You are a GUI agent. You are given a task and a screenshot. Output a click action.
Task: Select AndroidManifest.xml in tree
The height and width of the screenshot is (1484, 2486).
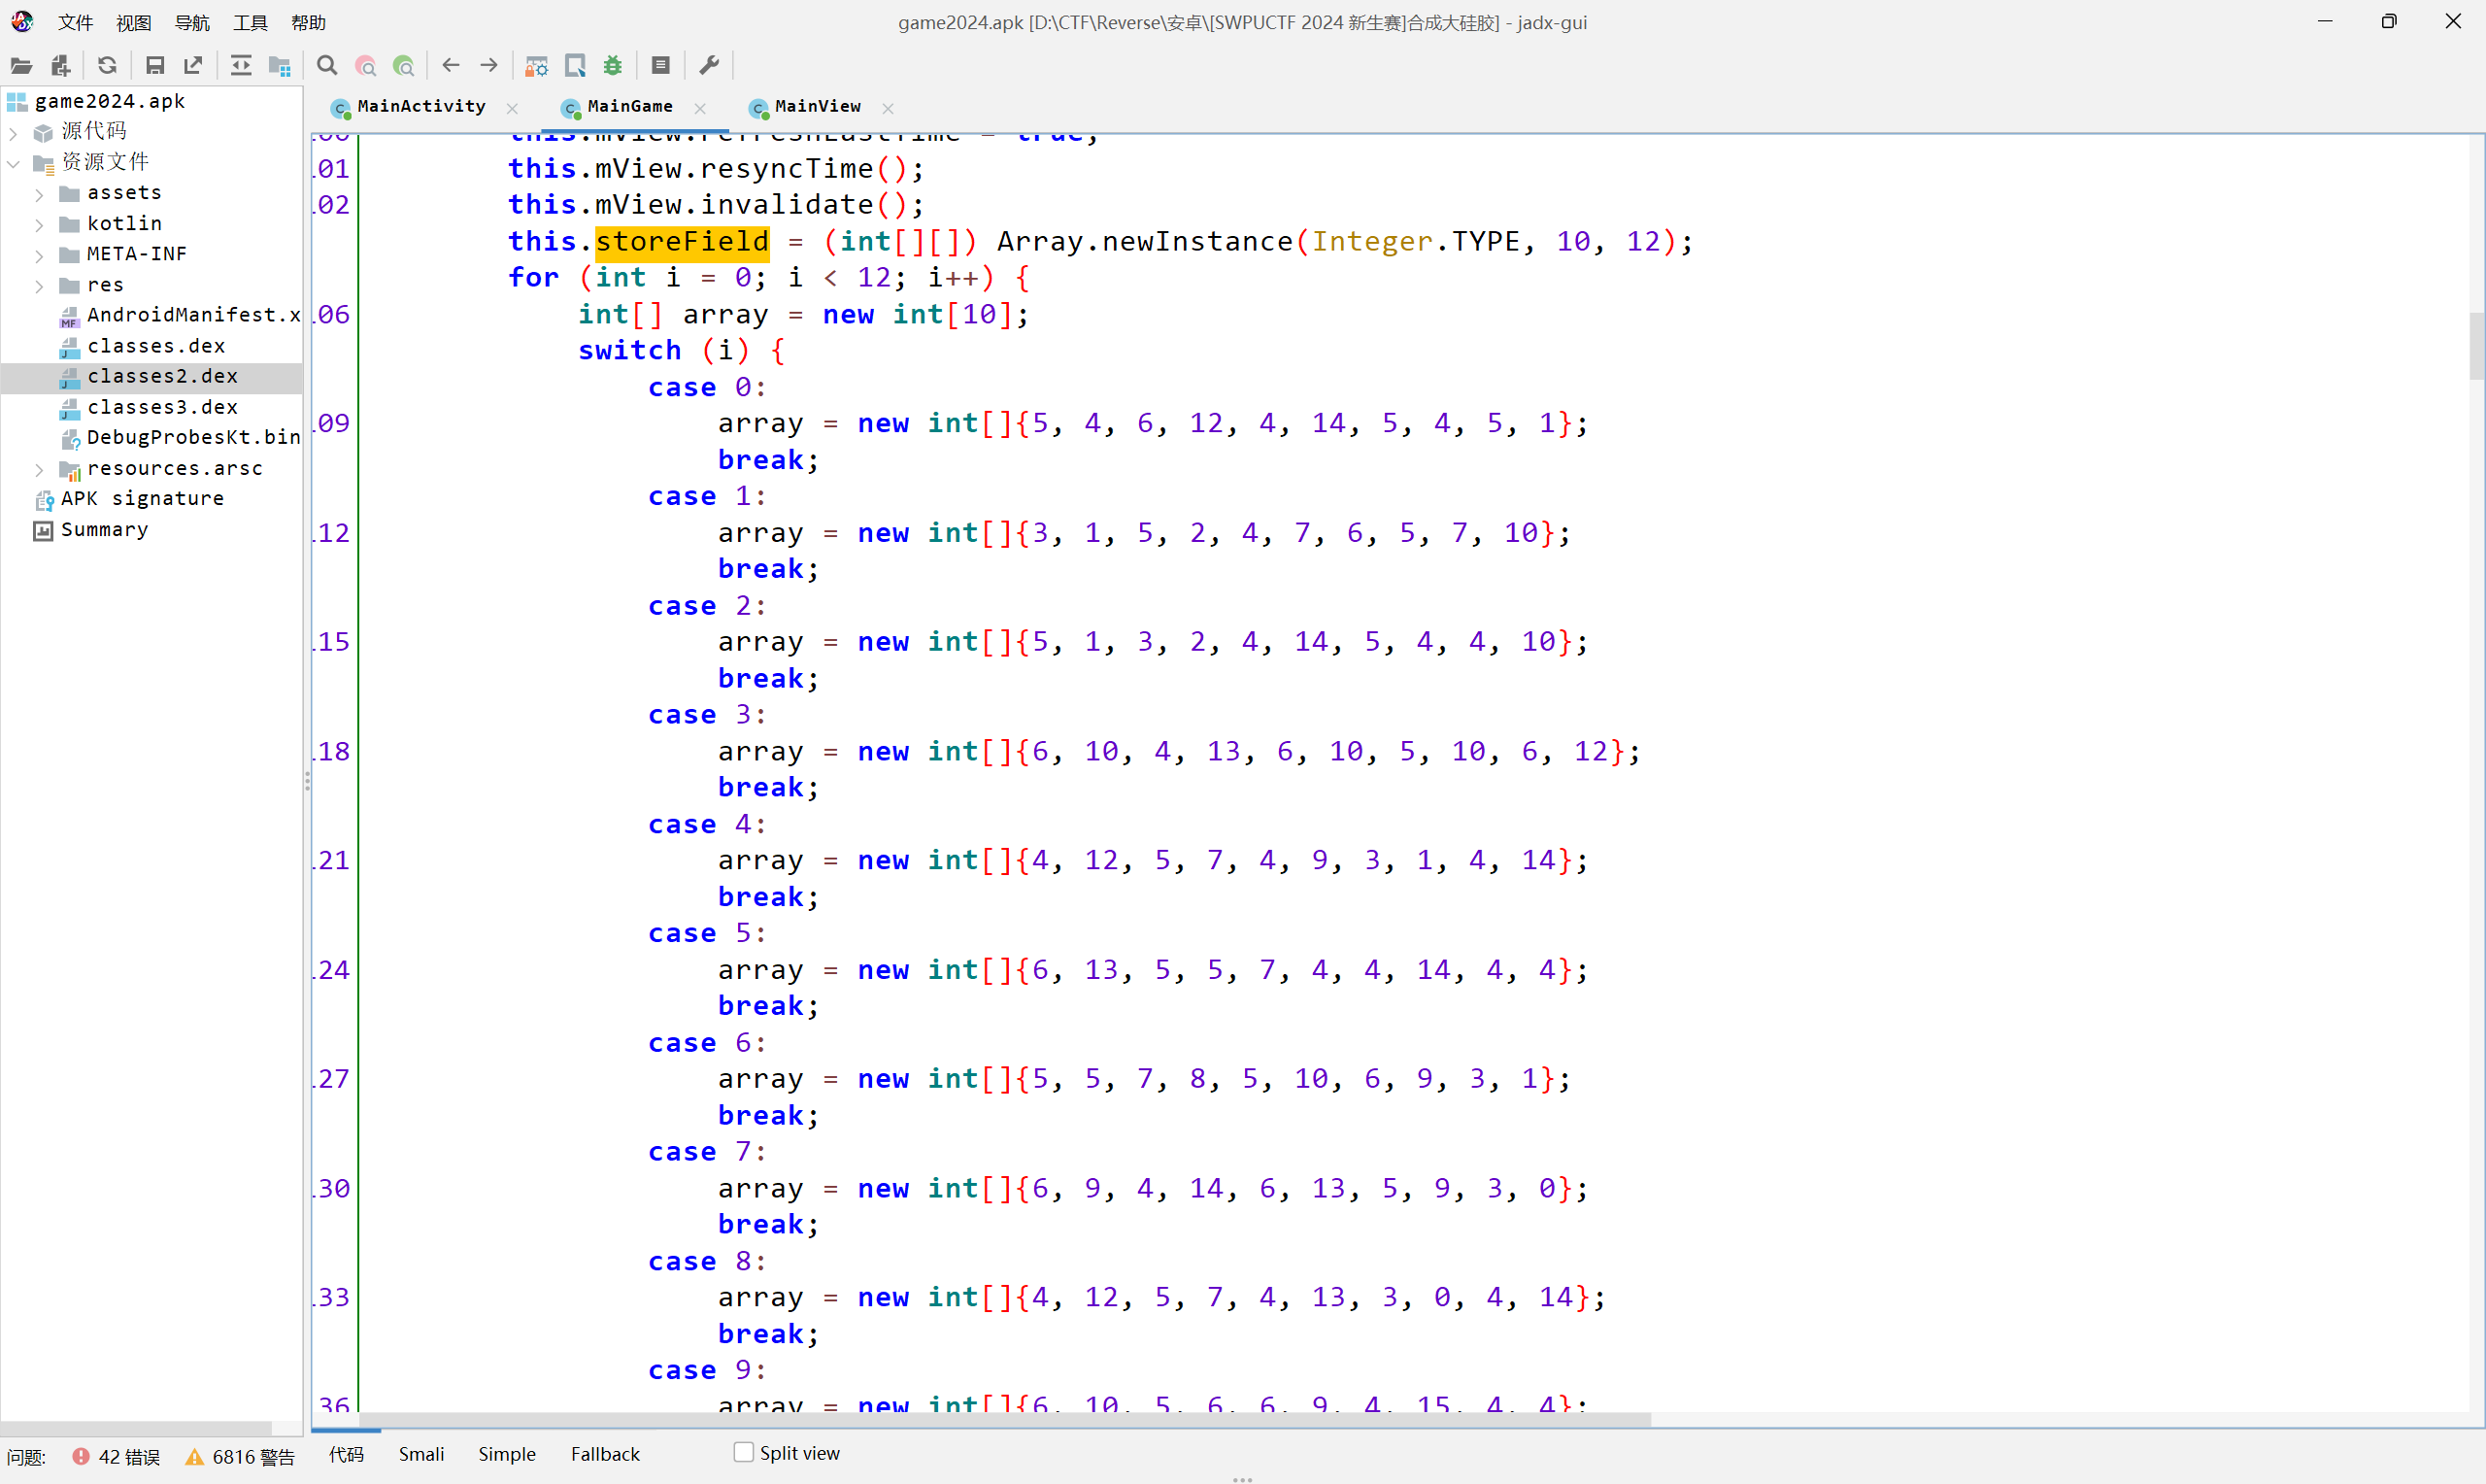pos(193,315)
